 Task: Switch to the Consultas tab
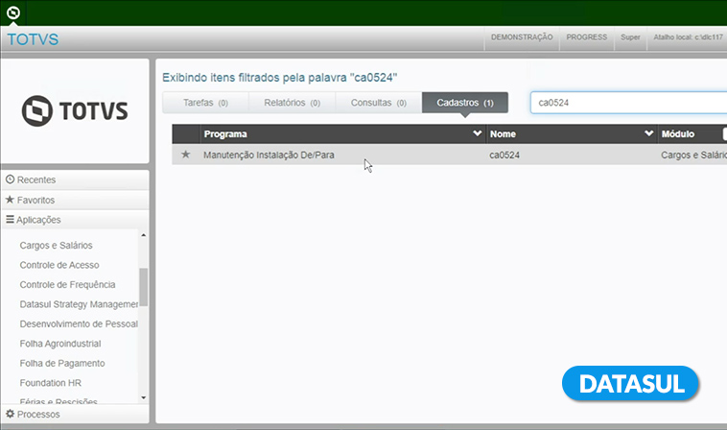pyautogui.click(x=378, y=102)
